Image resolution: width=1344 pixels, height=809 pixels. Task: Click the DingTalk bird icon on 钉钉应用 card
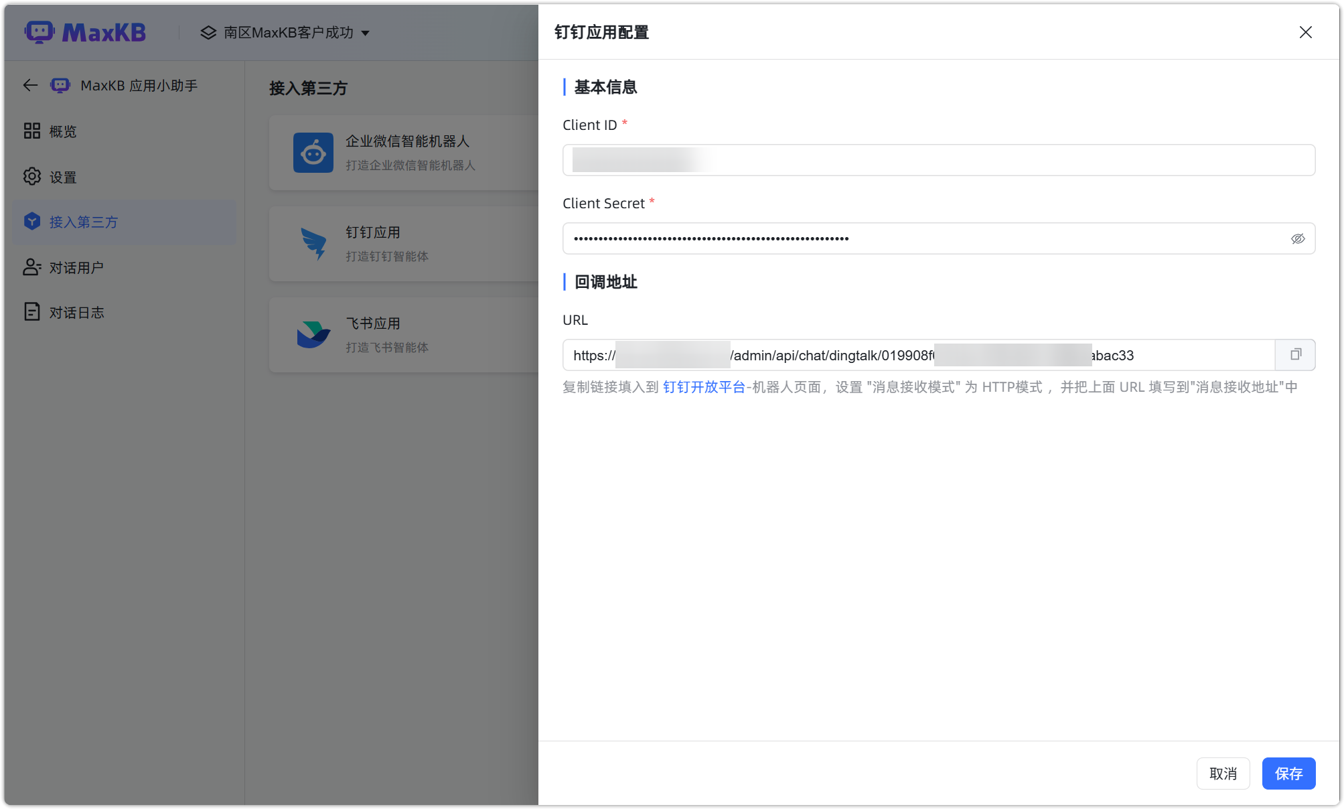(313, 244)
